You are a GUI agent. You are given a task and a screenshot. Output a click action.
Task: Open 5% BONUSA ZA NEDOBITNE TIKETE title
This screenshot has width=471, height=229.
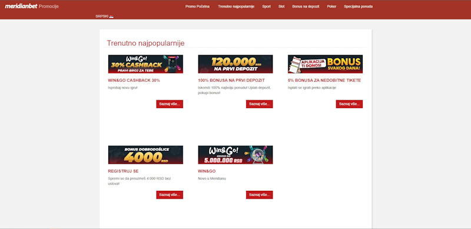tap(324, 80)
